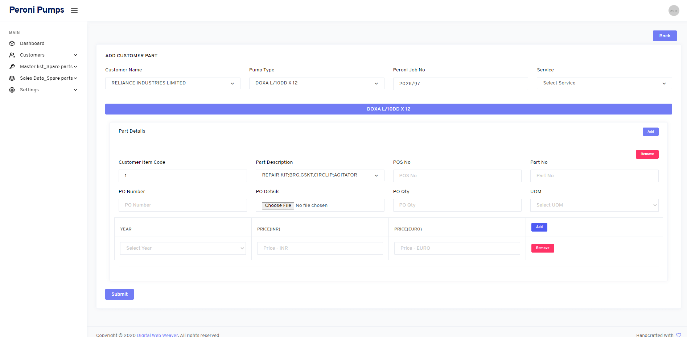This screenshot has width=687, height=337.
Task: Click the heart icon in the footer
Action: coord(679,335)
